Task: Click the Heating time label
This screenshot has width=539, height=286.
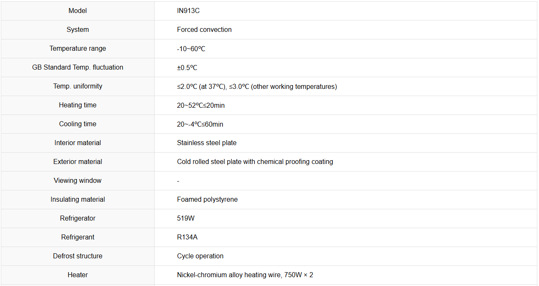Action: pyautogui.click(x=78, y=105)
